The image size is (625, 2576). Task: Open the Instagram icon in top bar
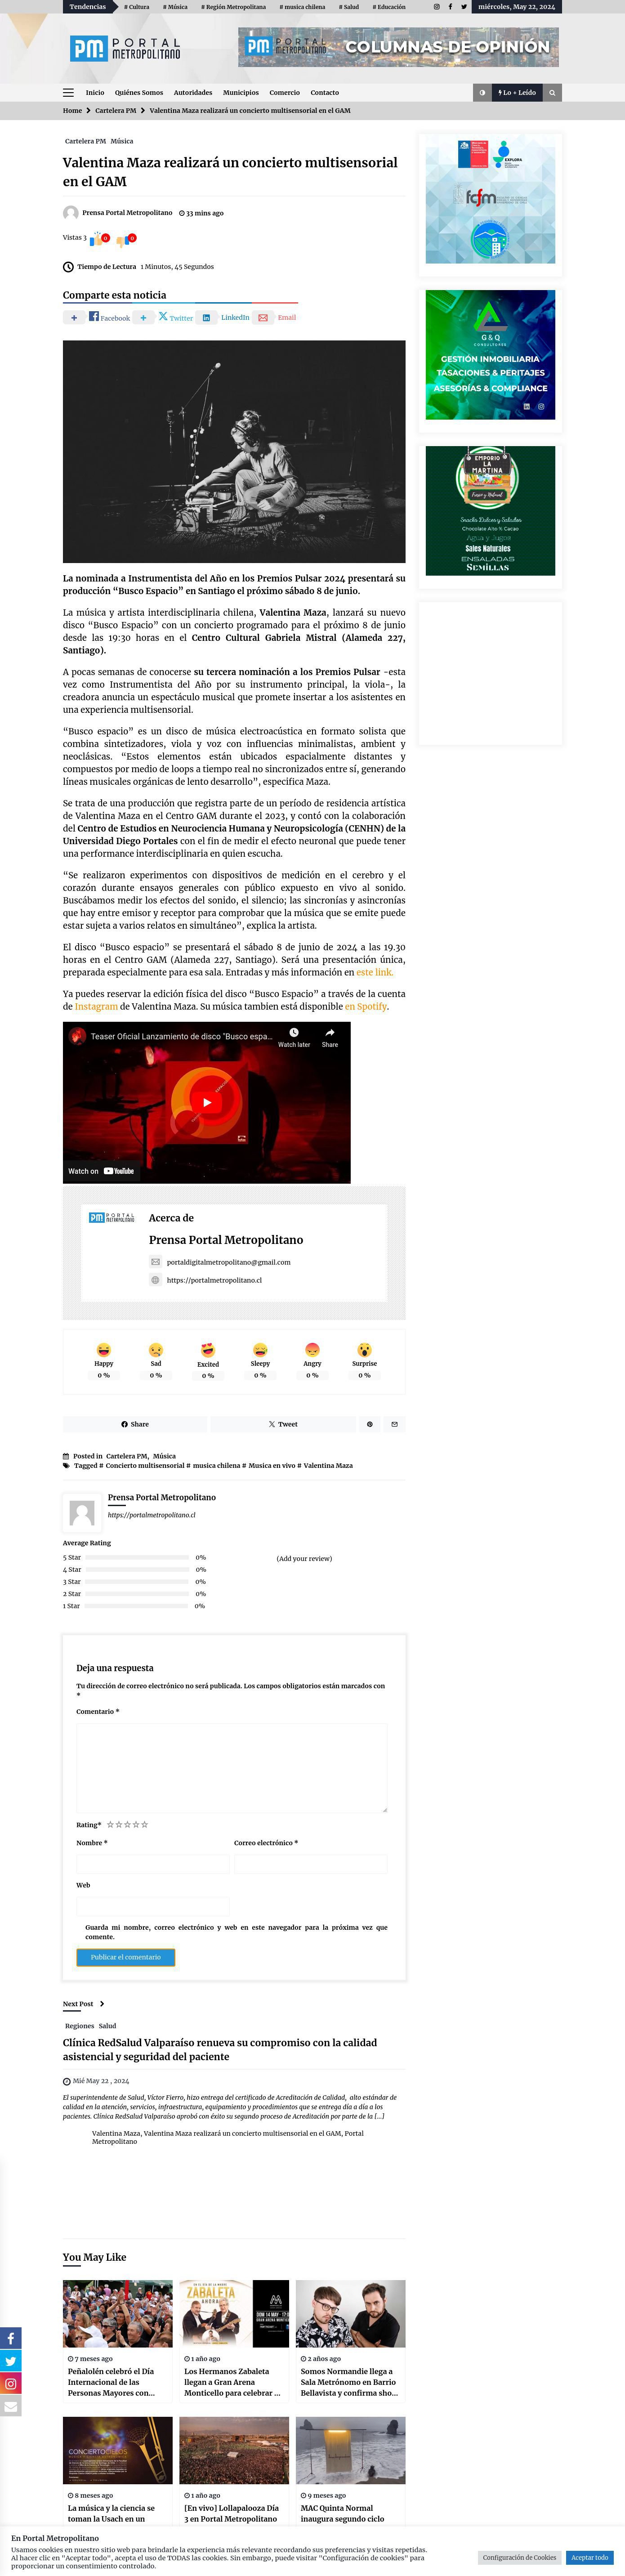pyautogui.click(x=436, y=7)
